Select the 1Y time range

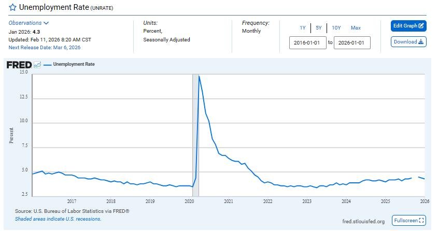click(x=302, y=28)
